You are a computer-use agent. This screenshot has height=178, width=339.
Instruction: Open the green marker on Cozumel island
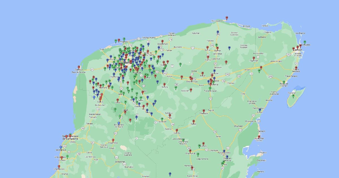click(293, 96)
